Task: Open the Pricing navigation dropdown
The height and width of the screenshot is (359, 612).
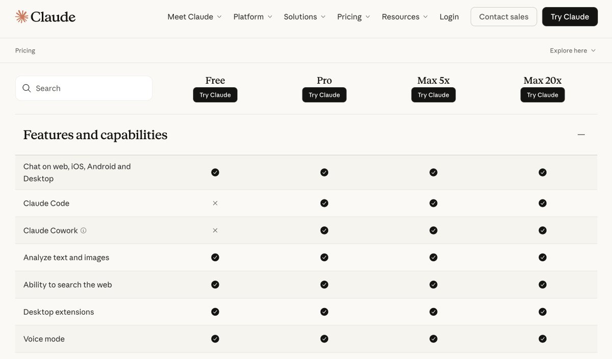Action: click(353, 17)
